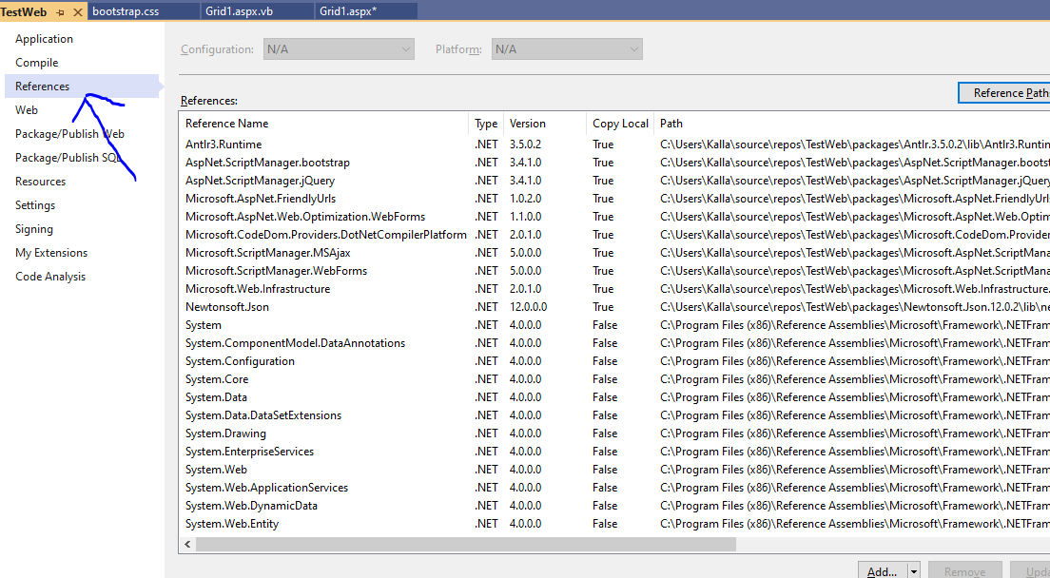1050x578 pixels.
Task: Open the Add button dropdown arrow
Action: pos(913,571)
